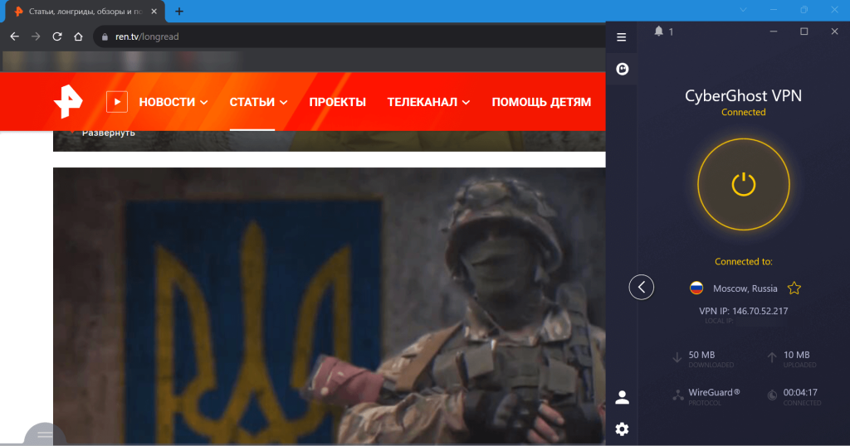Open a new browser tab

[179, 12]
